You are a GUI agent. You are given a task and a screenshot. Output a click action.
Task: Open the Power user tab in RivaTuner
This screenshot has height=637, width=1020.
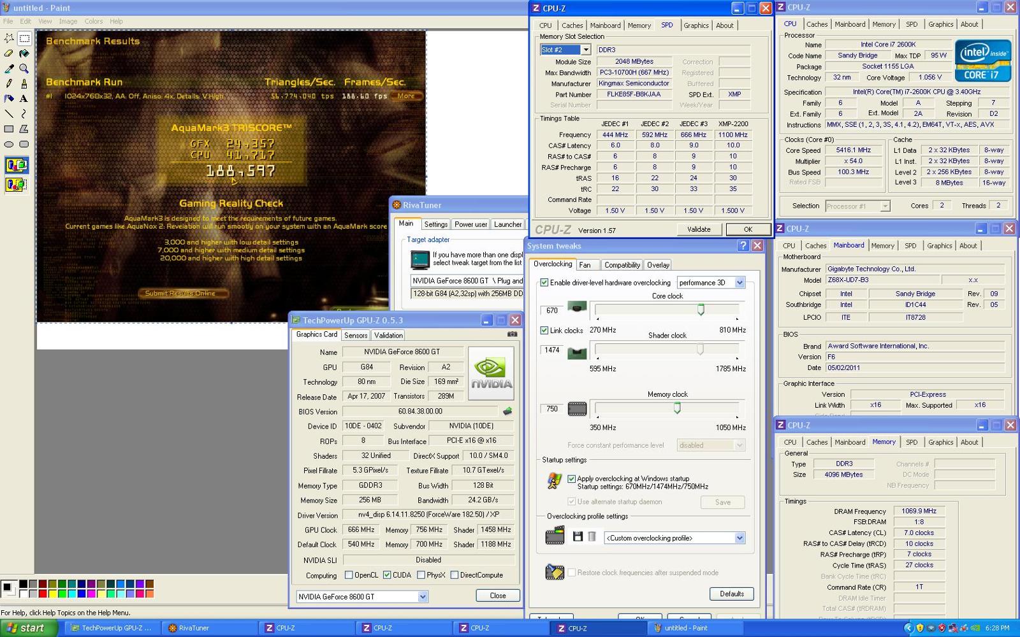coord(471,224)
